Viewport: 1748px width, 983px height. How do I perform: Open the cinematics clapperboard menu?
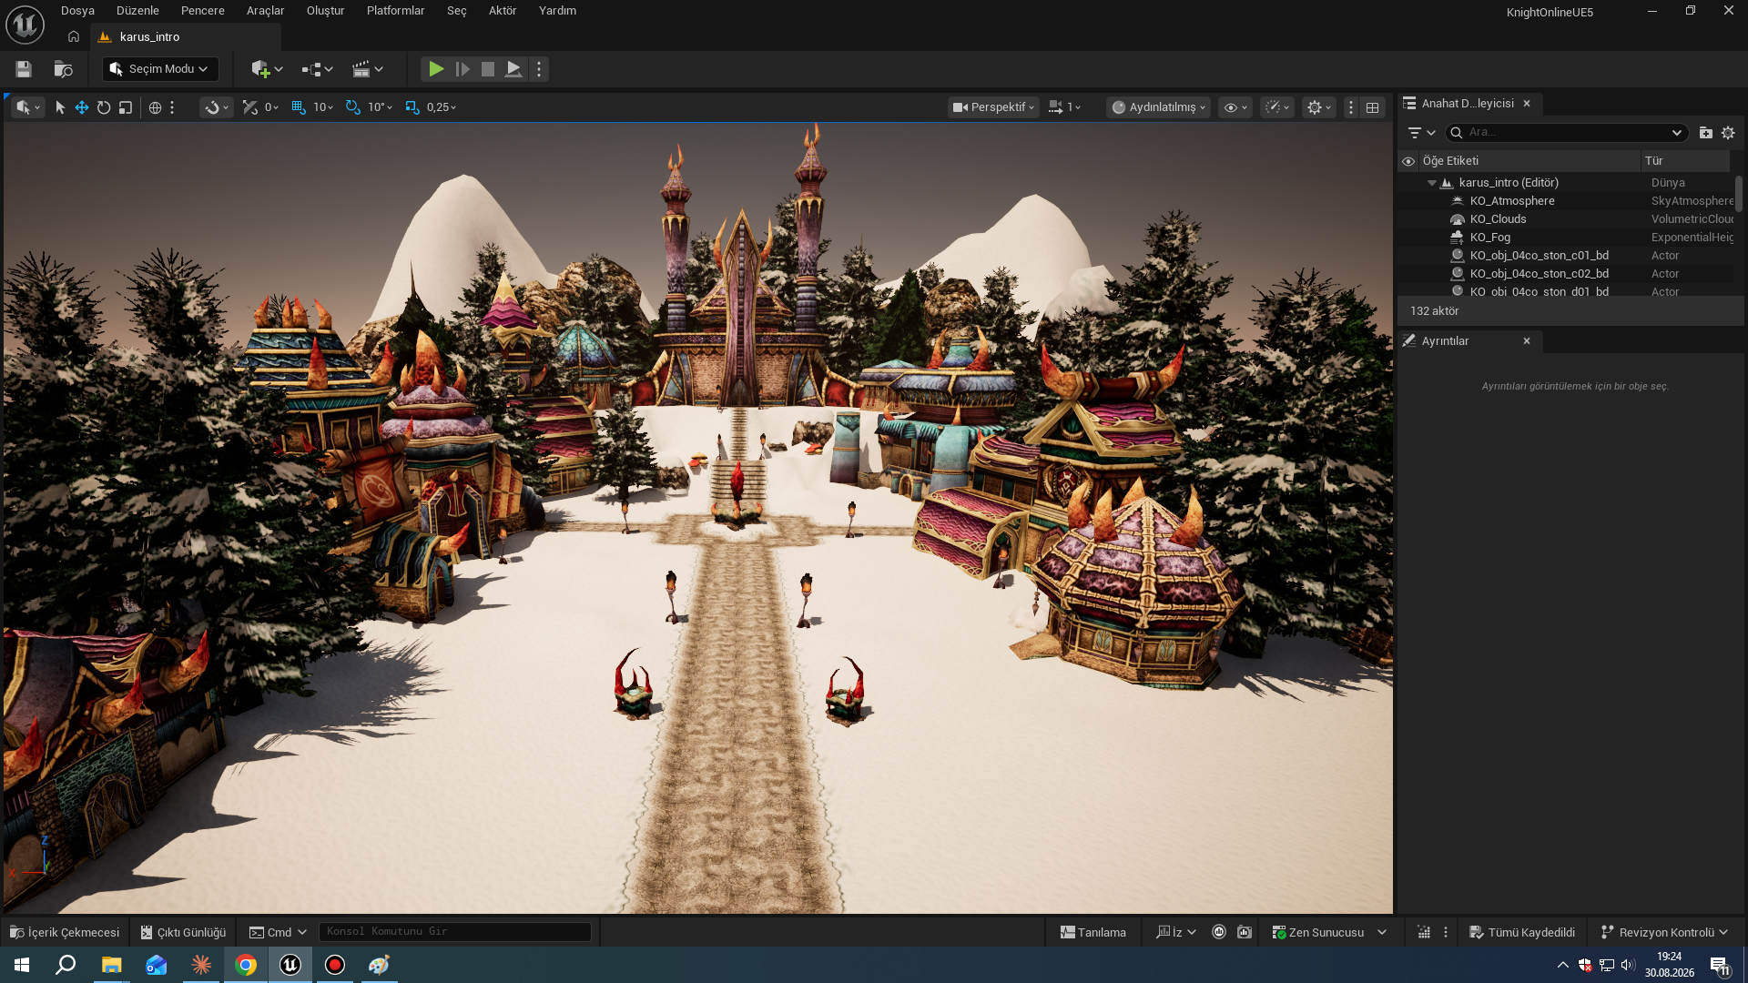tap(368, 69)
